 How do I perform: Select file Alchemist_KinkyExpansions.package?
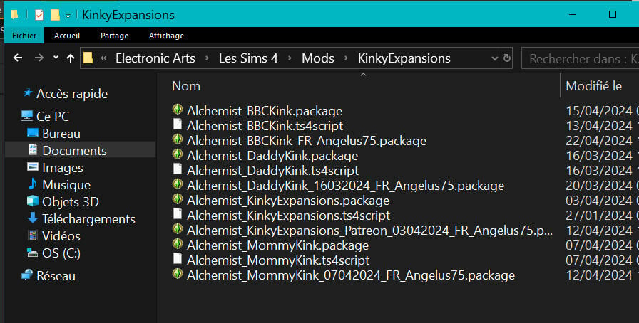[x=288, y=201]
